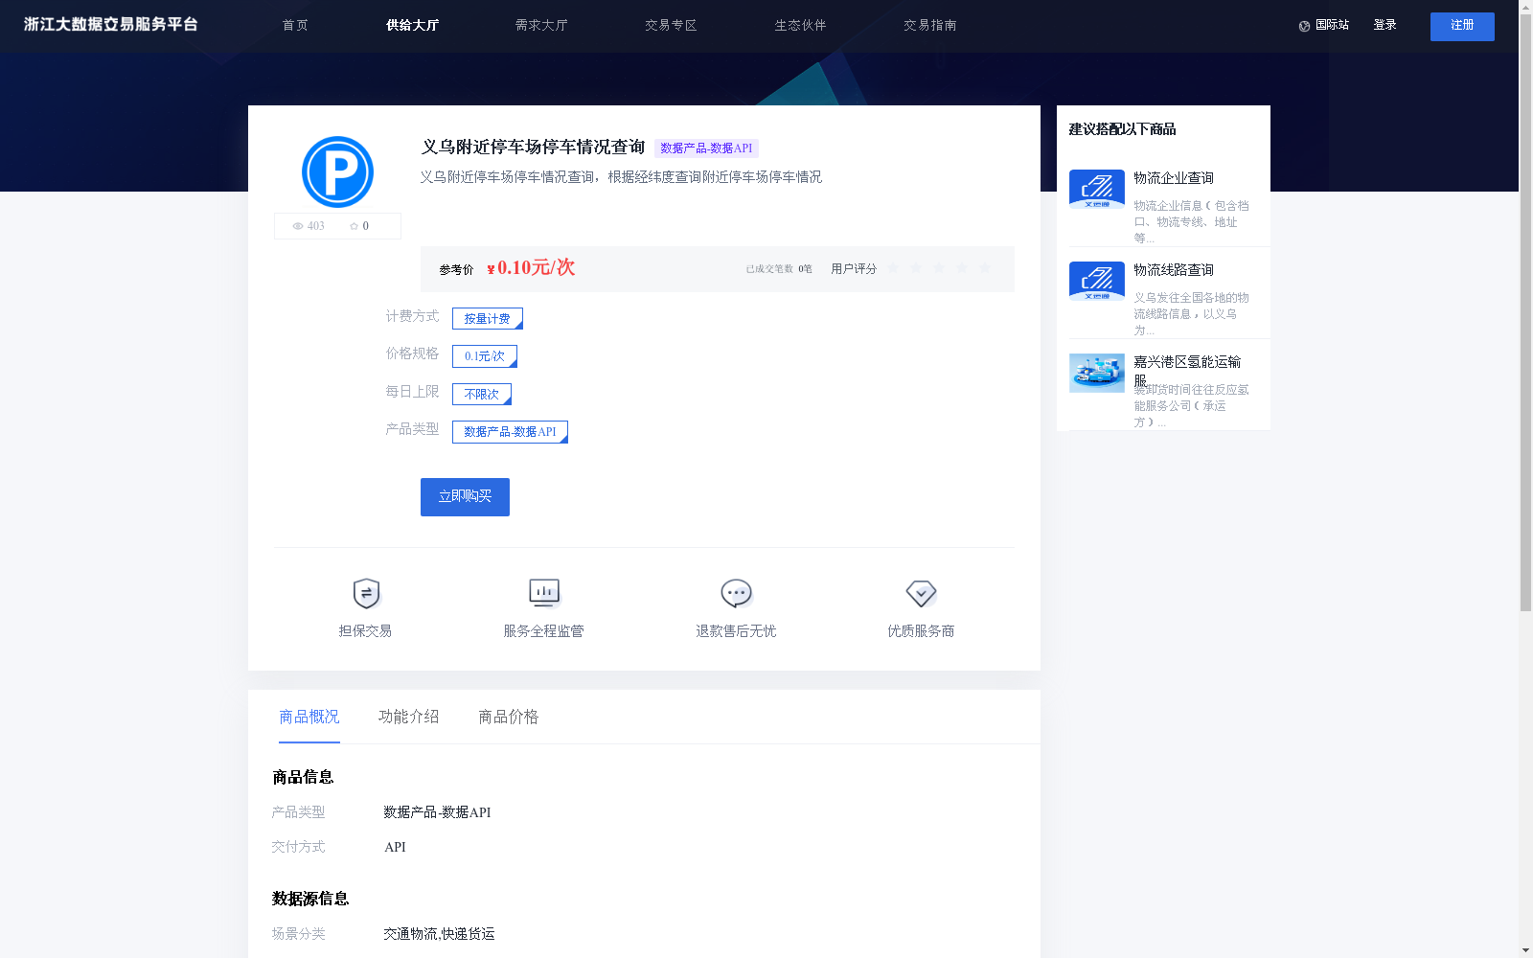The image size is (1533, 958).
Task: Select the 0.1元/次 price spec
Action: (x=485, y=356)
